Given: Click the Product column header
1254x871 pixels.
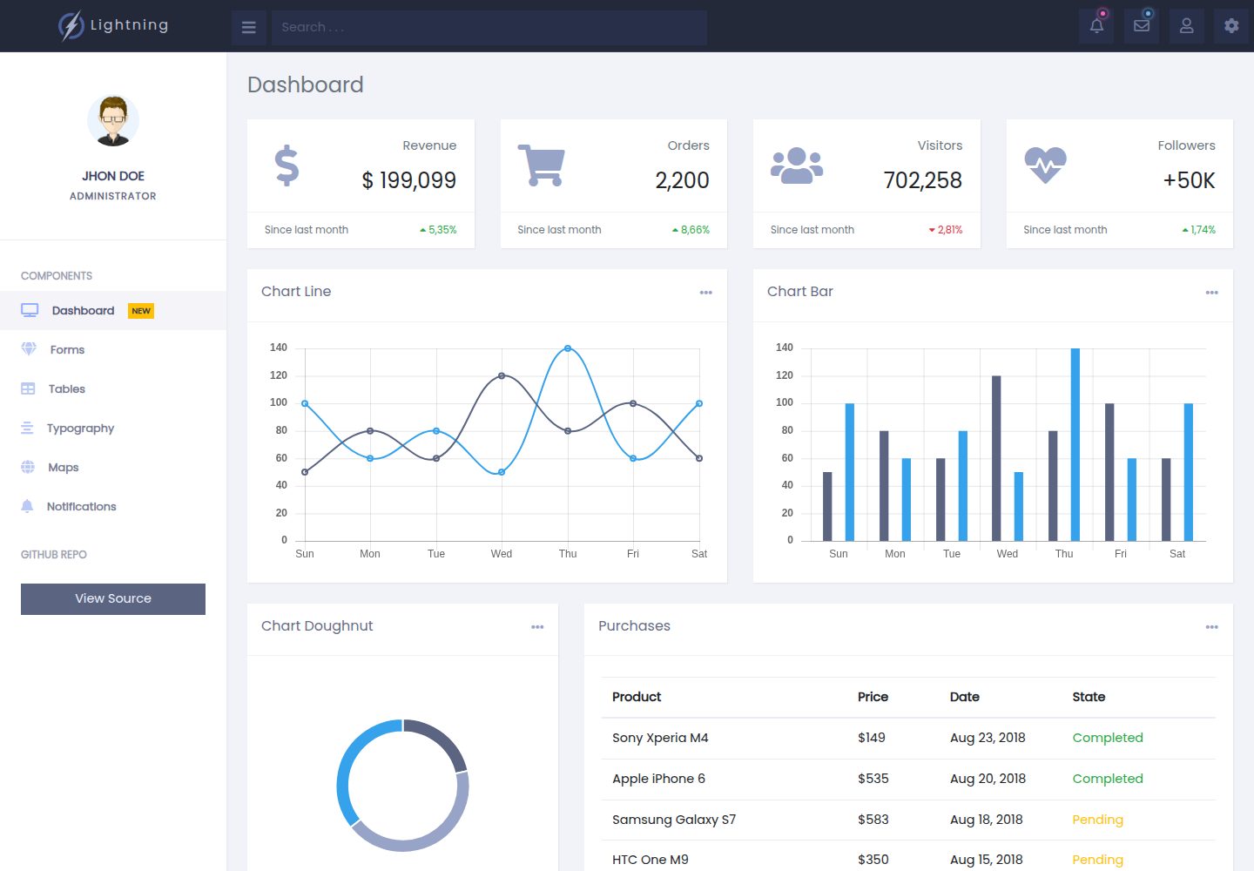Looking at the screenshot, I should (637, 697).
